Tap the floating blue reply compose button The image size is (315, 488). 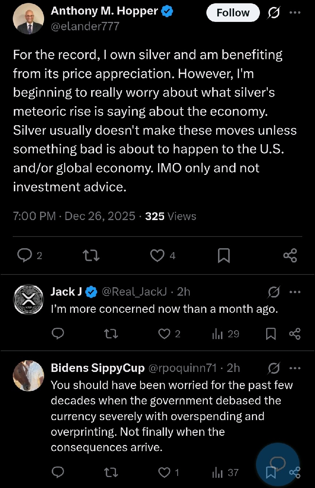pyautogui.click(x=278, y=465)
